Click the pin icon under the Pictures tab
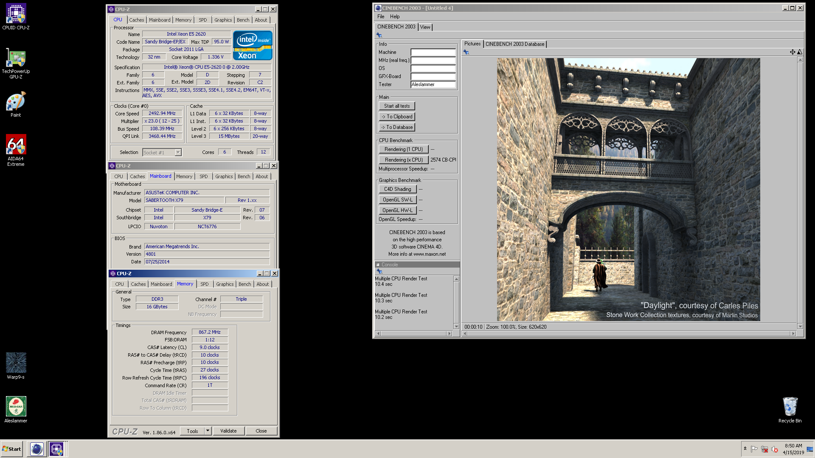 [x=466, y=52]
